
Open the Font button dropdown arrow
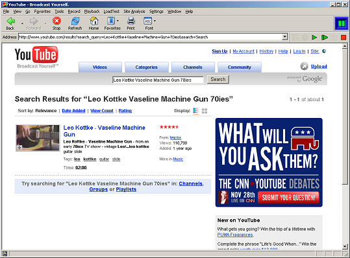click(155, 21)
